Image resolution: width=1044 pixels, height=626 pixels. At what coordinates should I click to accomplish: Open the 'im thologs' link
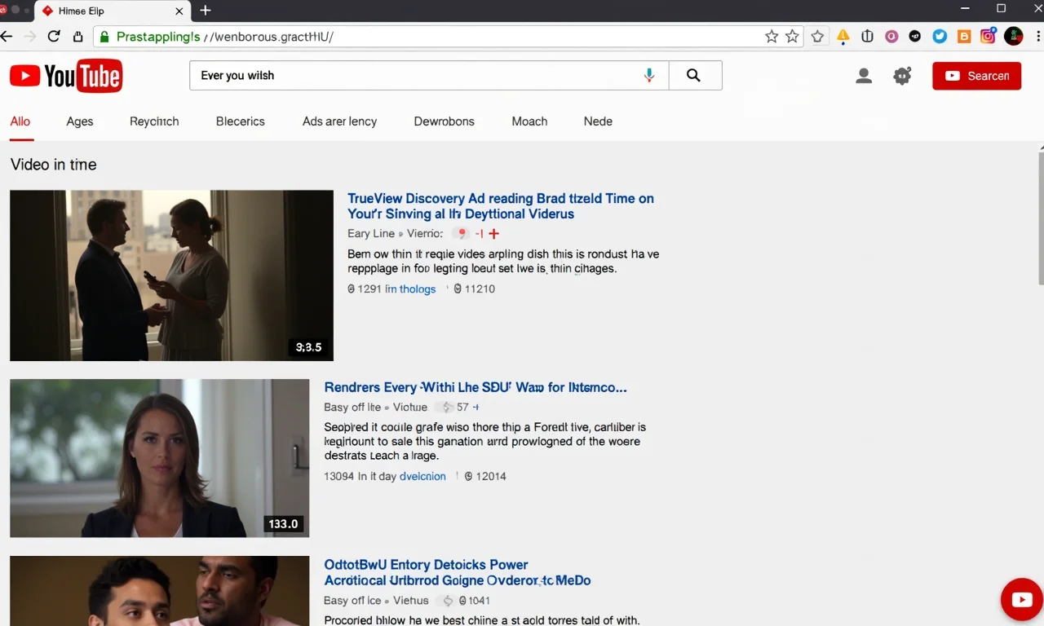pos(411,289)
